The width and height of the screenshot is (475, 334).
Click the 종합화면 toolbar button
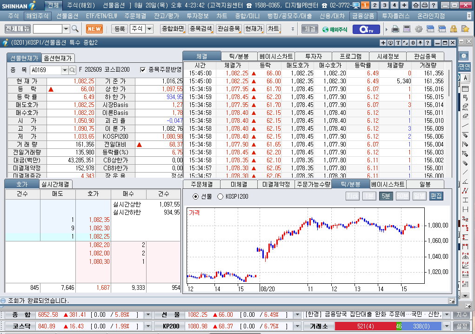pyautogui.click(x=173, y=29)
